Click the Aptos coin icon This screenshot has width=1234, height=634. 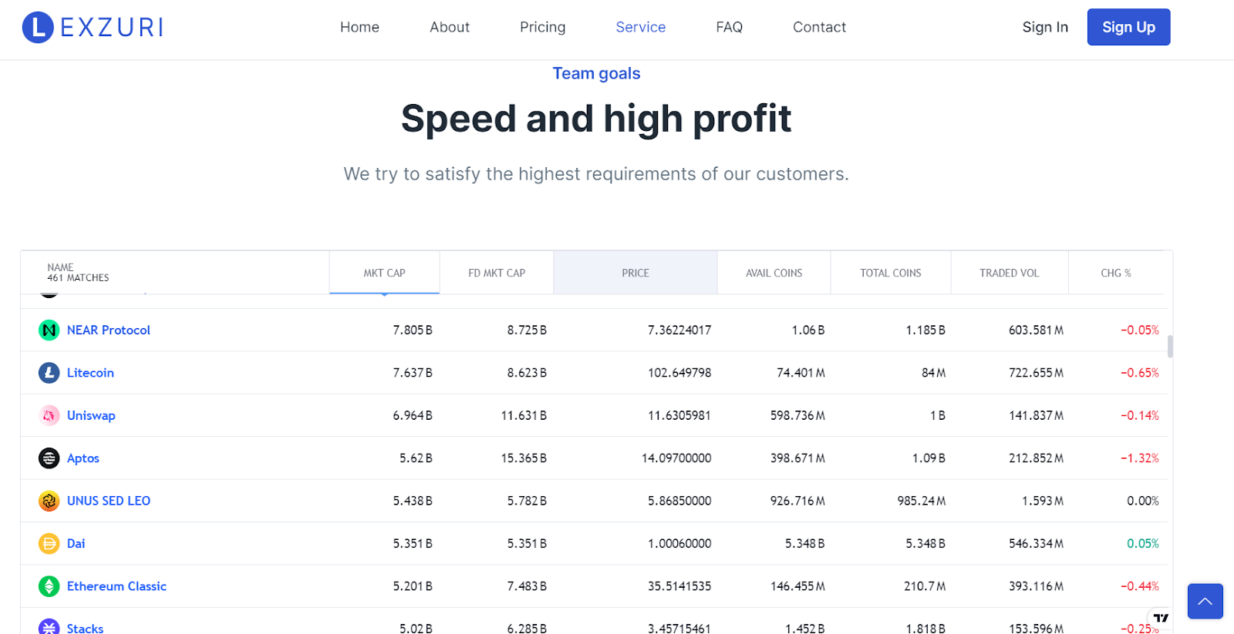pyautogui.click(x=49, y=458)
